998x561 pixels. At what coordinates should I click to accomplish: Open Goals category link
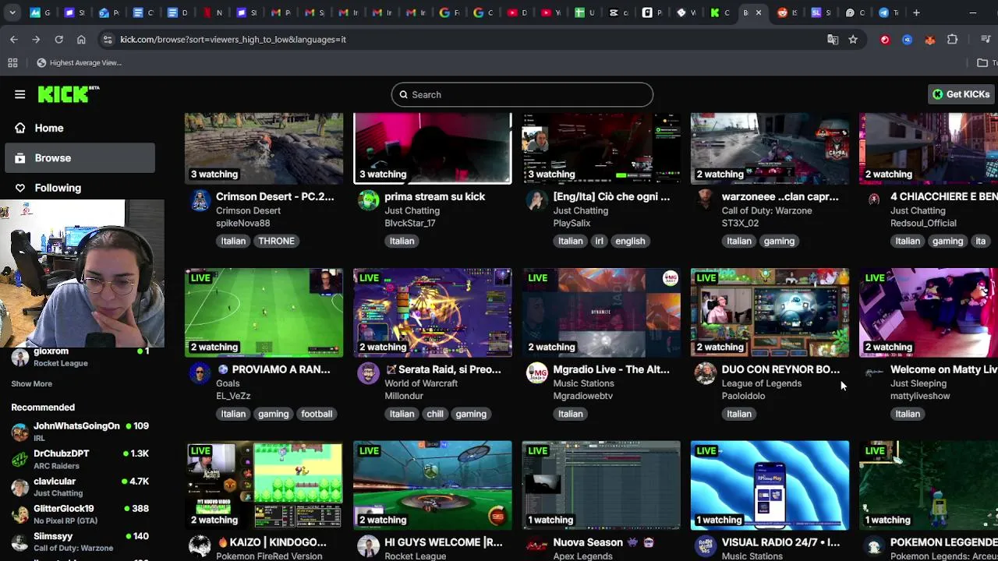[x=228, y=383]
